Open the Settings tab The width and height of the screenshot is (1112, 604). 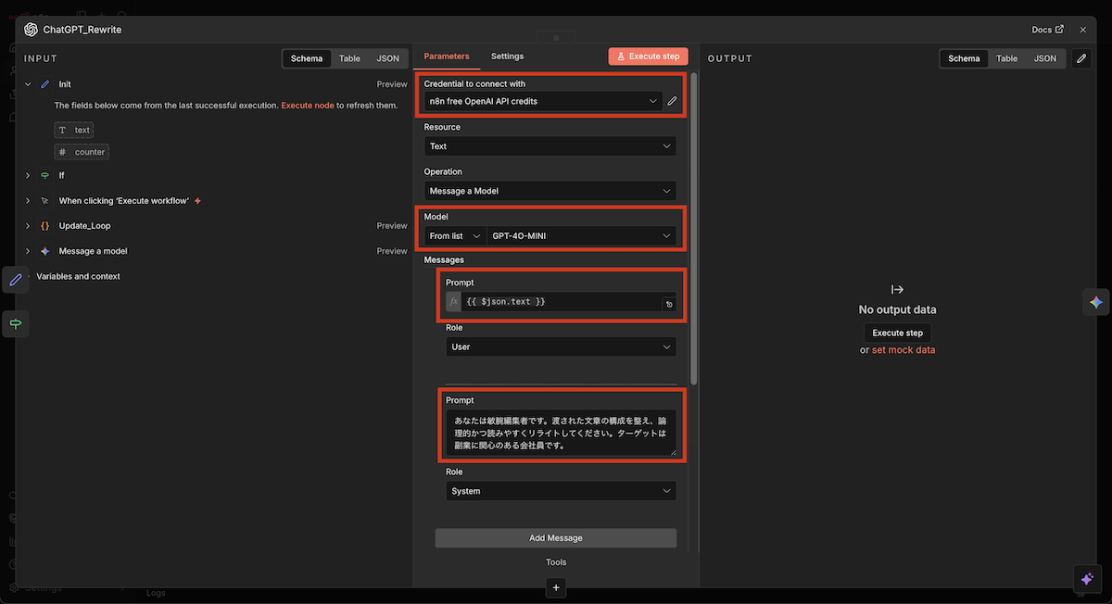[x=507, y=57]
